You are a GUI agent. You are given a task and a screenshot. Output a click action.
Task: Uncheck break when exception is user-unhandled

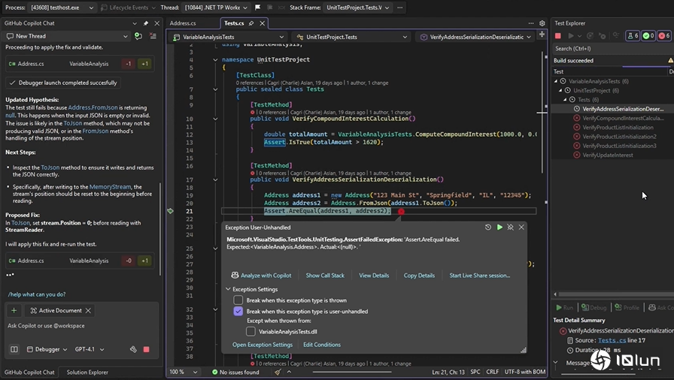pos(238,311)
